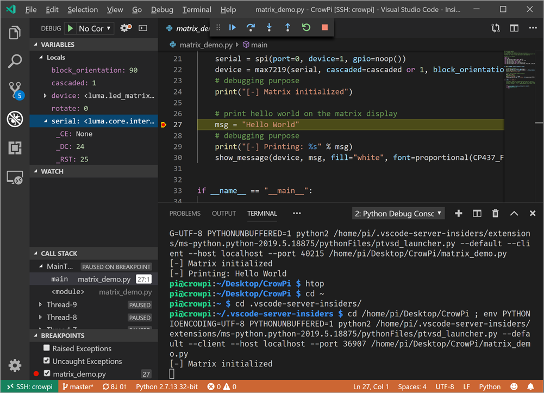Open the Python Debug Console terminal dropdown
Viewport: 544px width, 393px height.
click(x=398, y=213)
